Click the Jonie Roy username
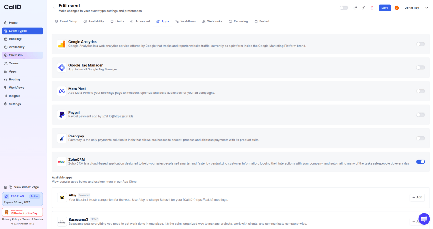Image resolution: width=433 pixels, height=229 pixels. pyautogui.click(x=412, y=8)
